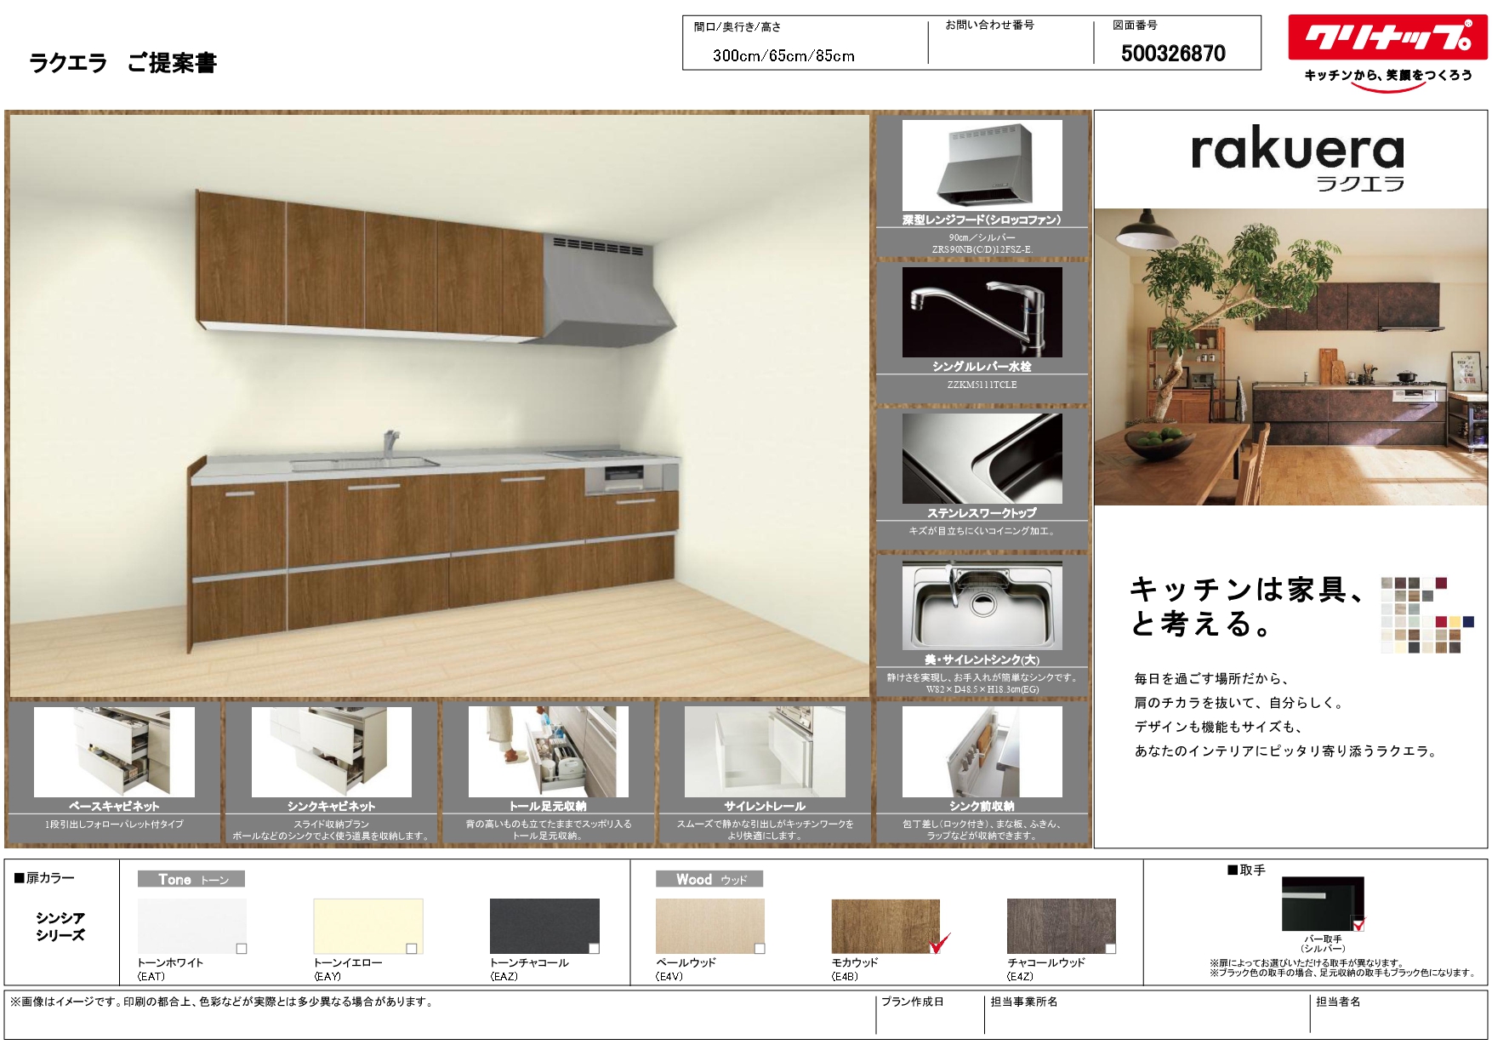
Task: Check the Tone White (EAT) checkbox
Action: point(242,948)
